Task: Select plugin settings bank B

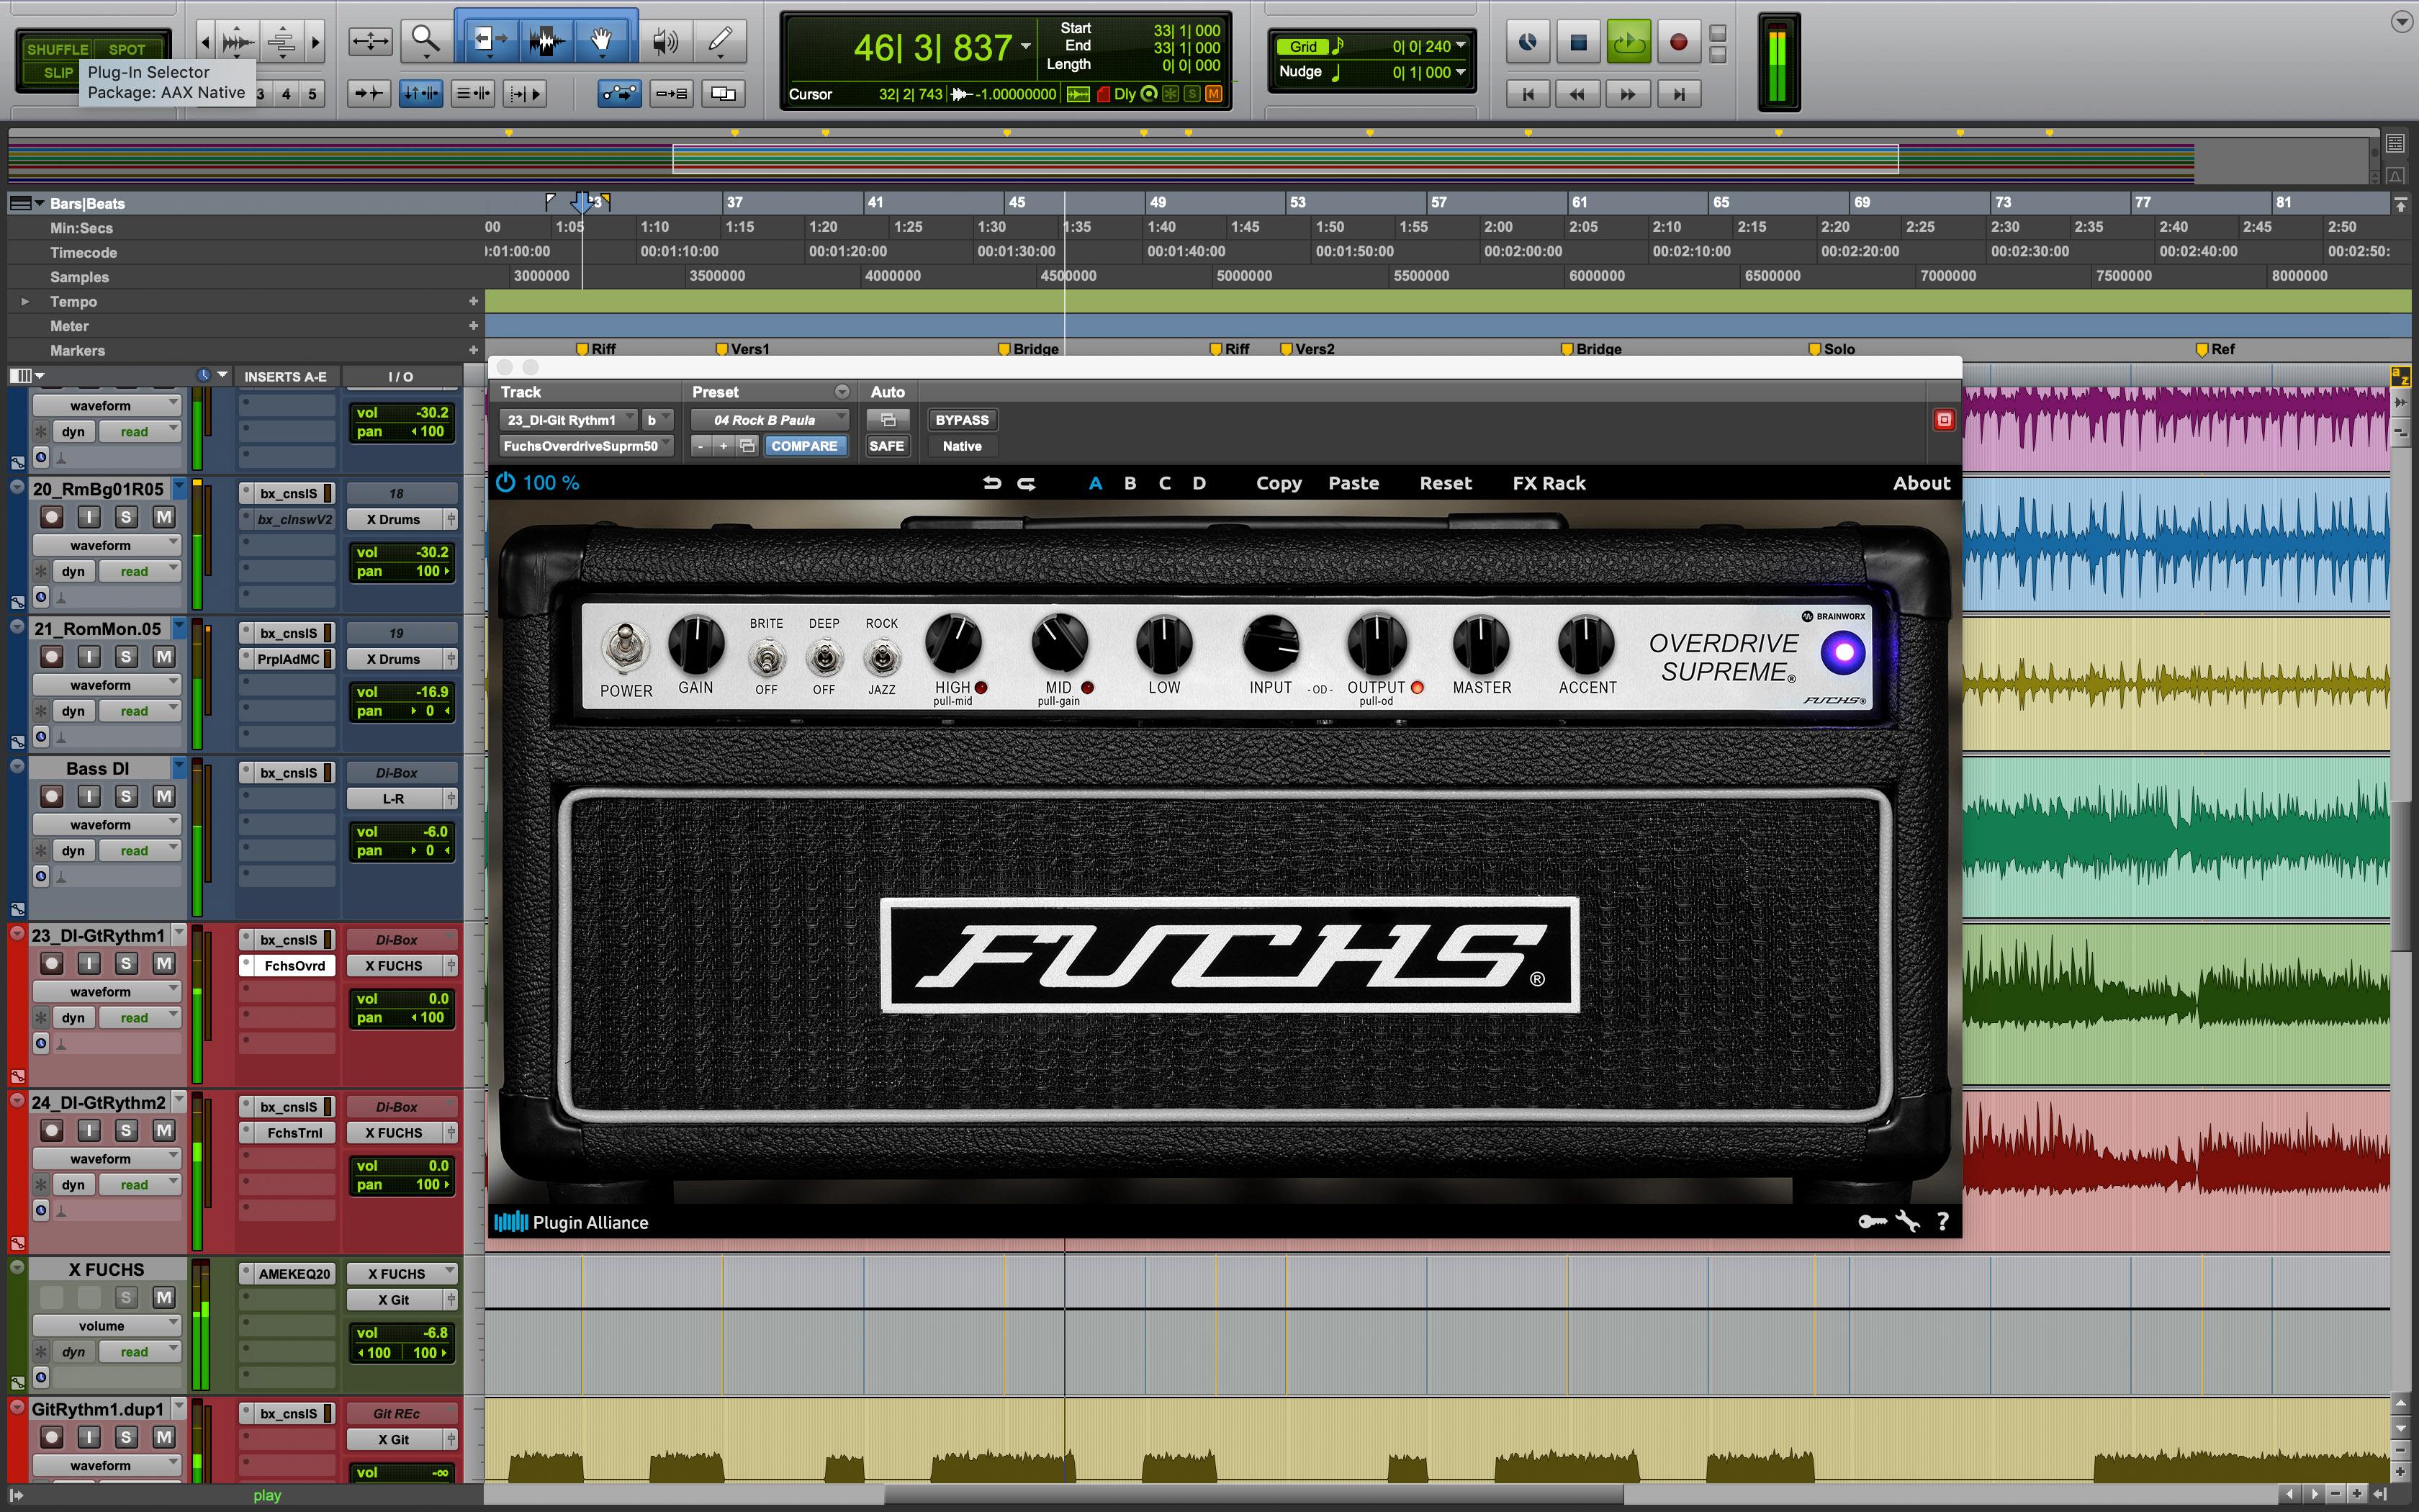Action: tap(1130, 483)
